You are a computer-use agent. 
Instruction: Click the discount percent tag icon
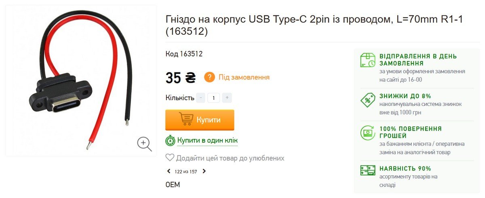(x=368, y=99)
